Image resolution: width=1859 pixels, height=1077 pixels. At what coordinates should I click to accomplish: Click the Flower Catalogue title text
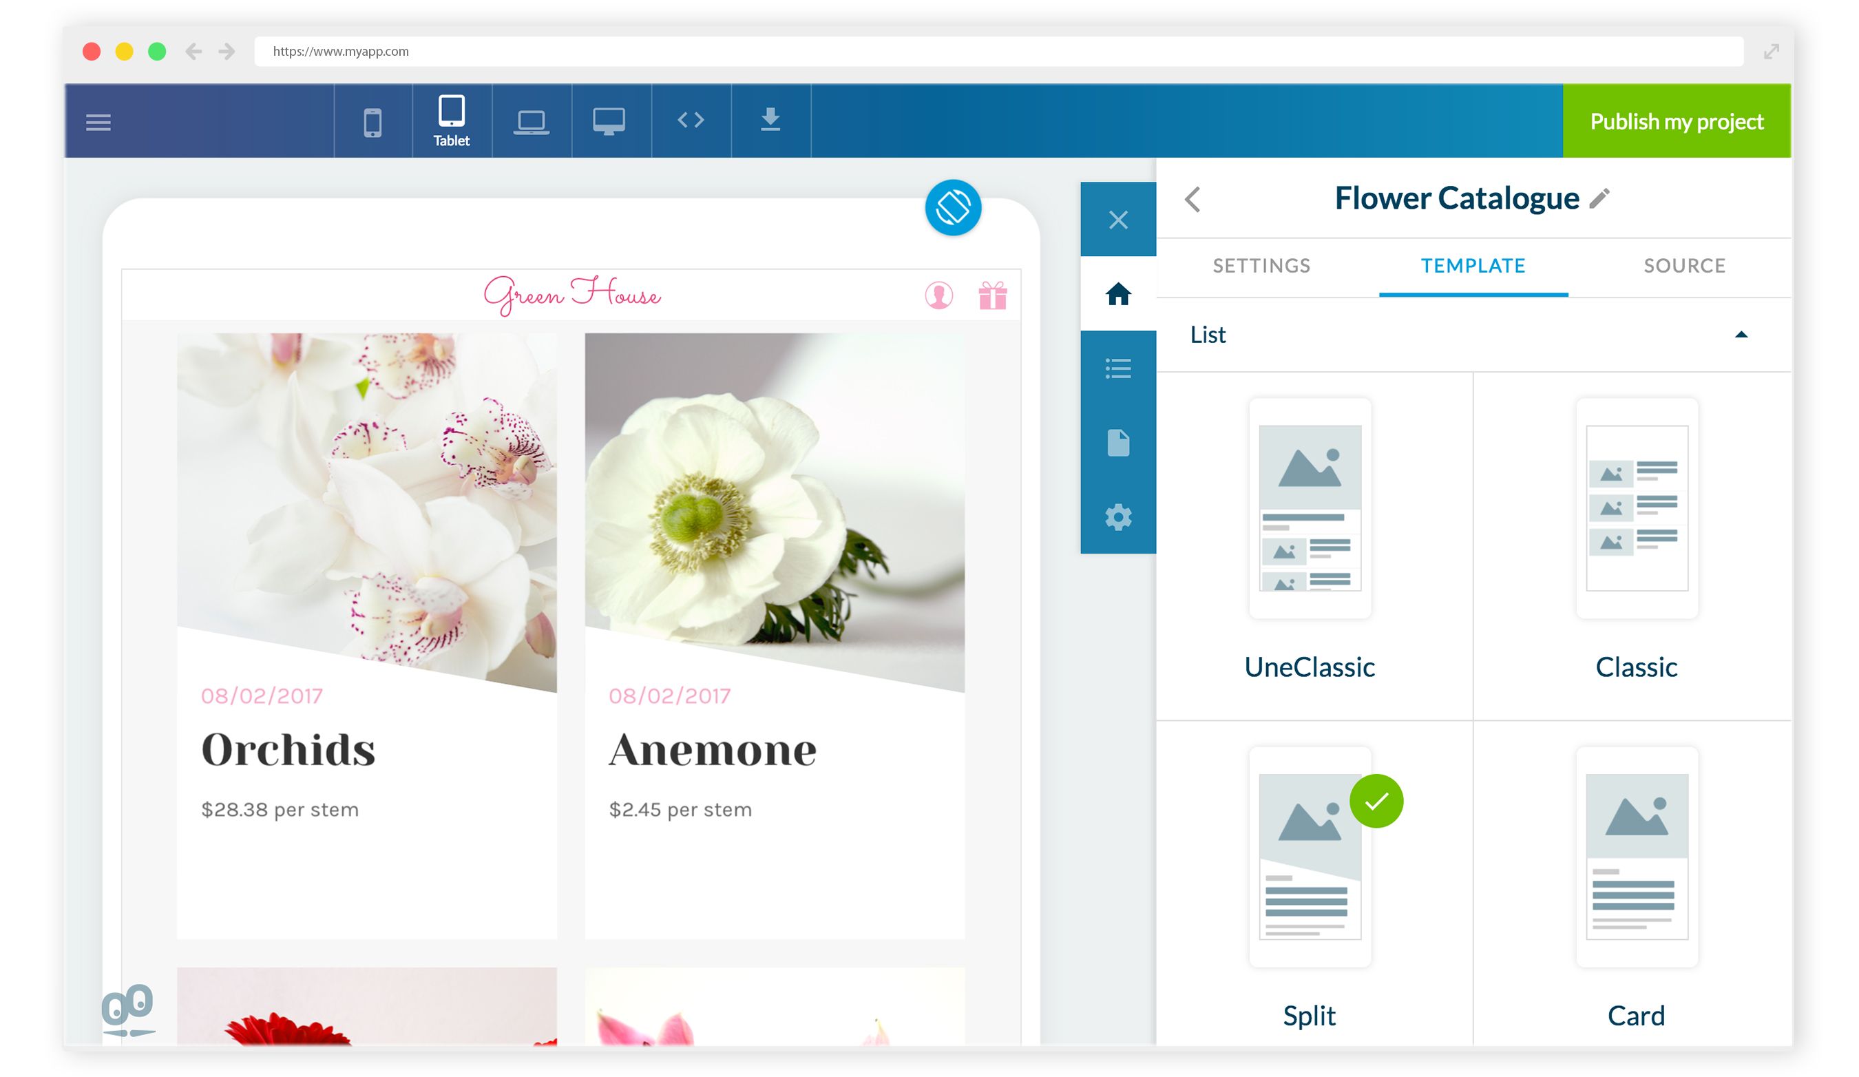tap(1457, 198)
